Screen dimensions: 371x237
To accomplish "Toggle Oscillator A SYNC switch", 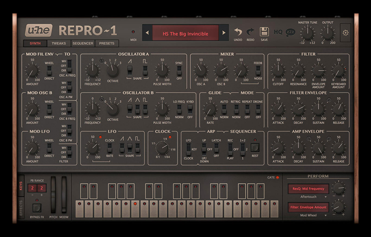I will coord(179,70).
